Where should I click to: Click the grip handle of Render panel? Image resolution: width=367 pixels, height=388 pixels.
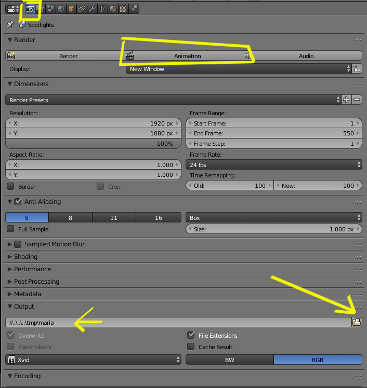point(358,40)
